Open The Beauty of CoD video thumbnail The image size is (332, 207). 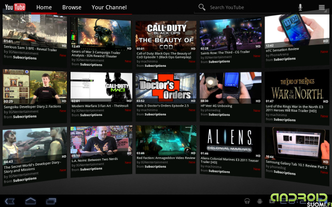click(x=166, y=36)
